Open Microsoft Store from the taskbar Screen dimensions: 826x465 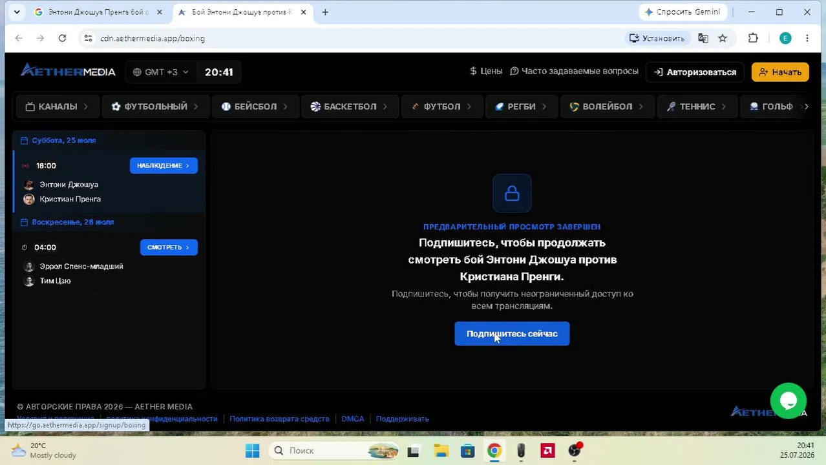(x=467, y=451)
